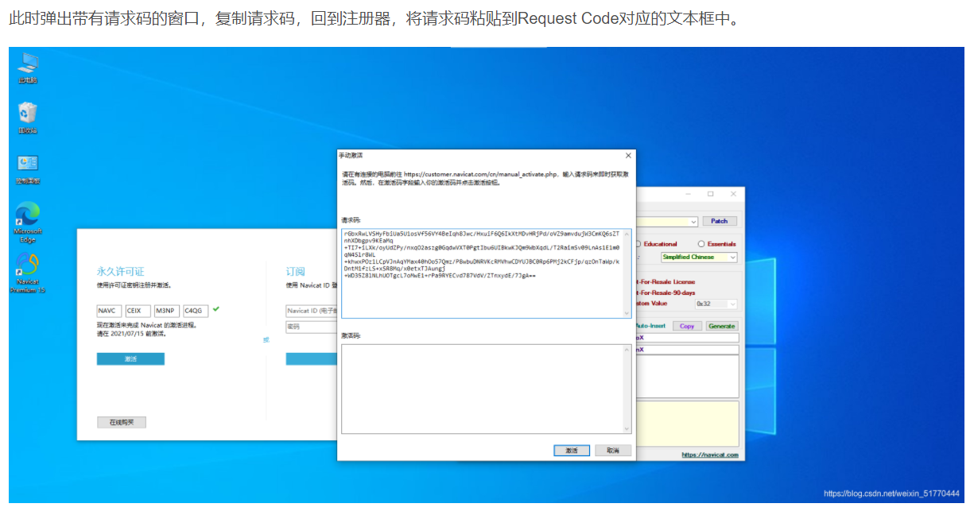Click inside the empty activation code box
Viewport: 974px width, 519px height.
[486, 389]
